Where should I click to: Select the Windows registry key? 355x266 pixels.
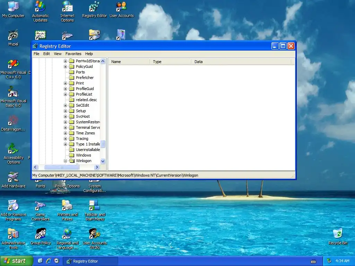click(83, 155)
